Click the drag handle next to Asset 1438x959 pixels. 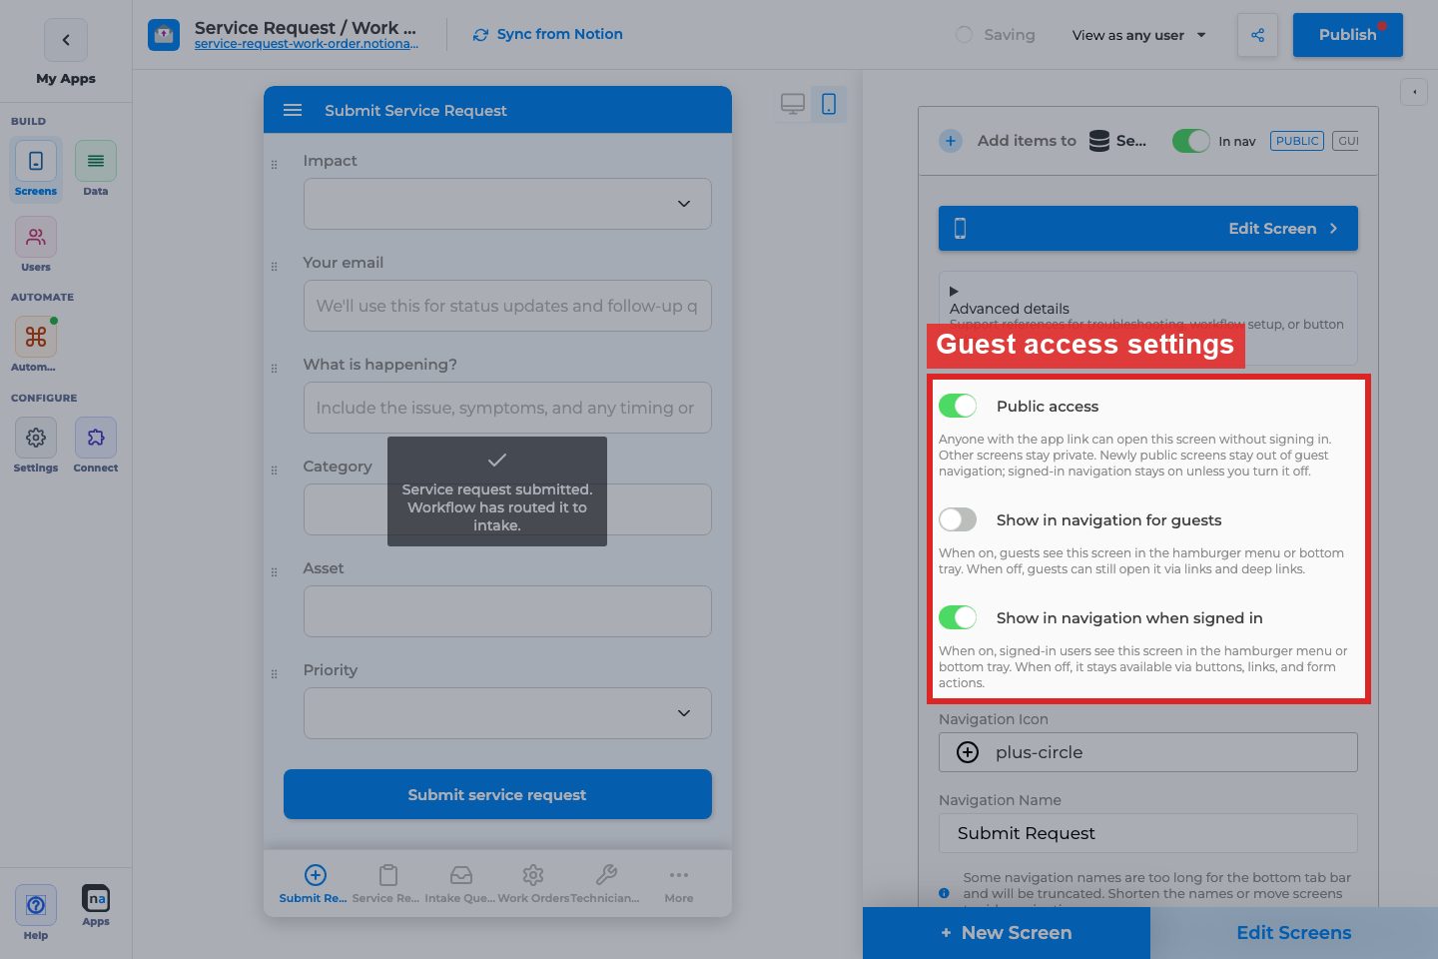(275, 572)
